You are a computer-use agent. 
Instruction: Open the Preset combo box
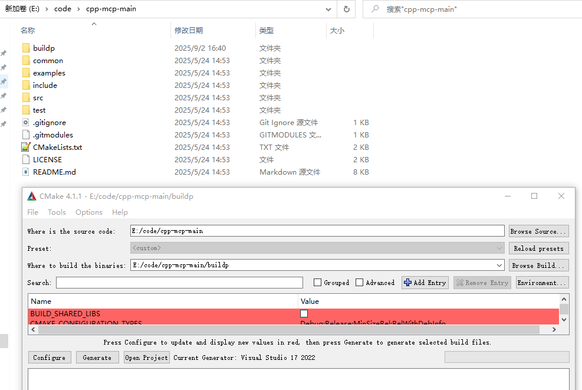coord(317,248)
